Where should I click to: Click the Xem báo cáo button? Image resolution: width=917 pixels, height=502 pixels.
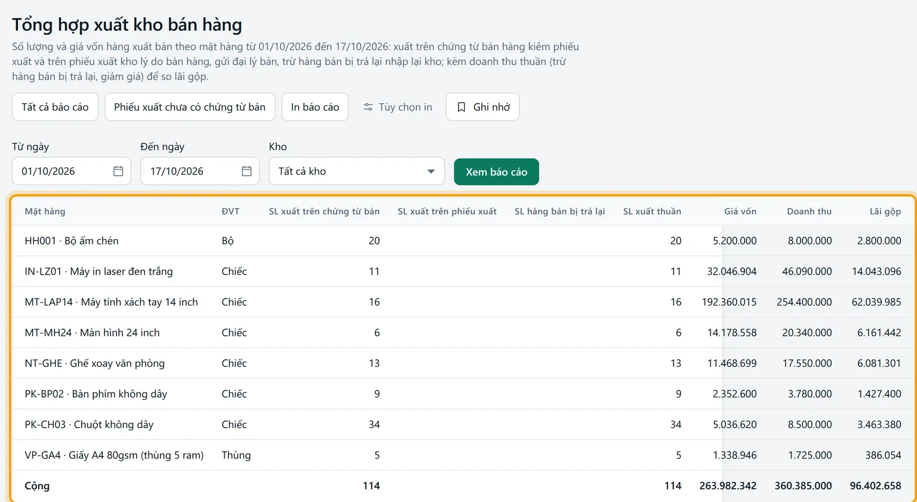pyautogui.click(x=496, y=172)
